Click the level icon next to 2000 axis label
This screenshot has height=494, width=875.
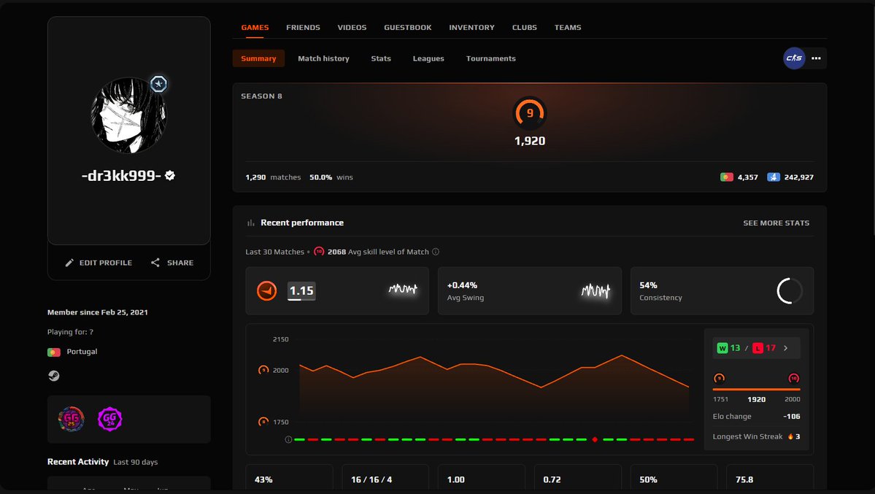263,370
